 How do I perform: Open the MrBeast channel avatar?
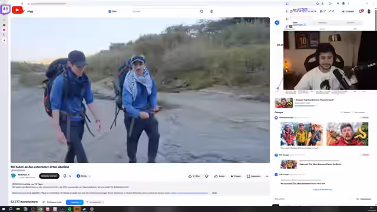14,175
